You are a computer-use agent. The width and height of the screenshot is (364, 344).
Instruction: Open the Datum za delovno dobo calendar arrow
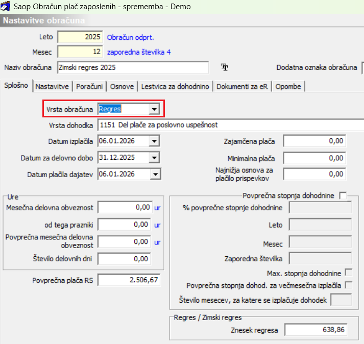tap(154, 158)
